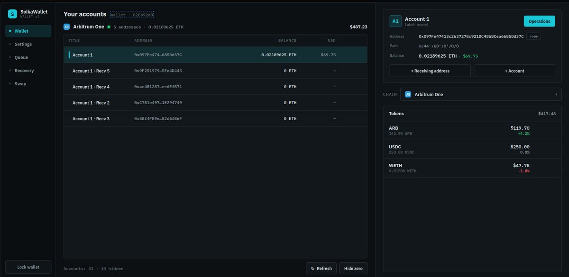The width and height of the screenshot is (569, 277).
Task: Toggle Hide zero balances
Action: pyautogui.click(x=353, y=268)
